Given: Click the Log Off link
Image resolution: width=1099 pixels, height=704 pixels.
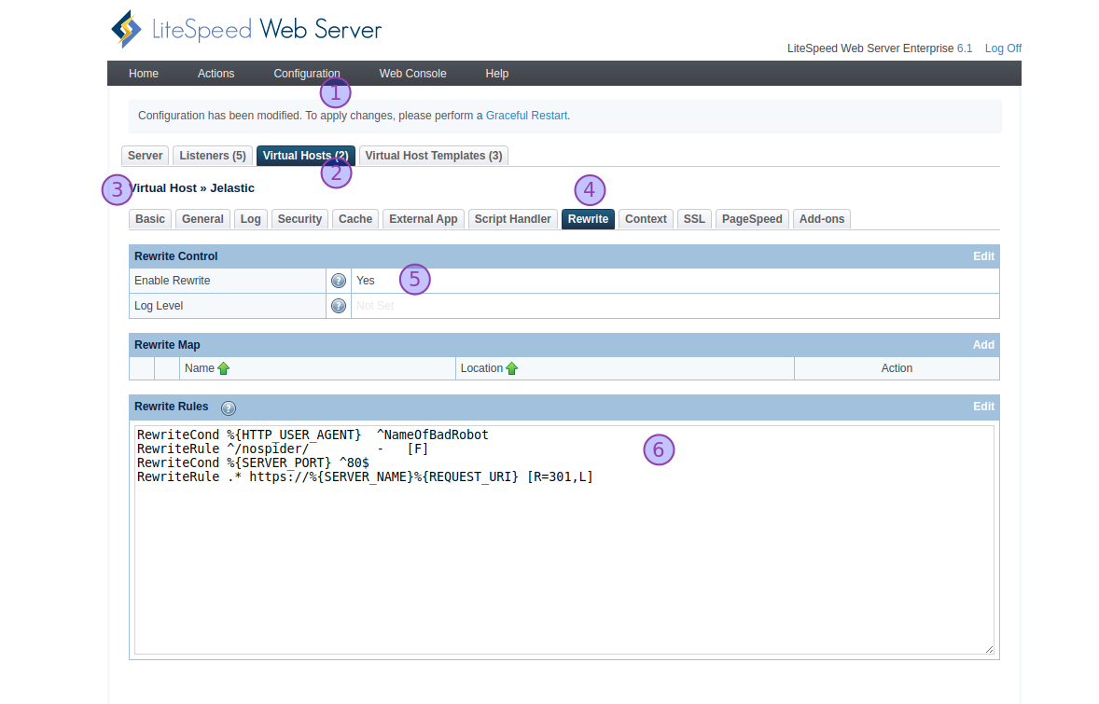Looking at the screenshot, I should point(1003,48).
